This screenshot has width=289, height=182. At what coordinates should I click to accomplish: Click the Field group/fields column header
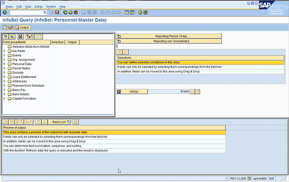(26, 42)
